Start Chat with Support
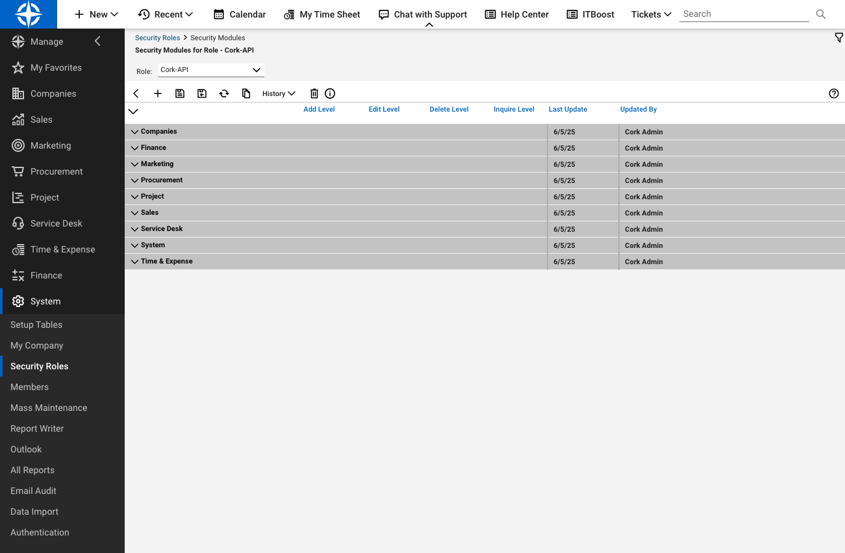This screenshot has width=845, height=553. click(x=423, y=14)
